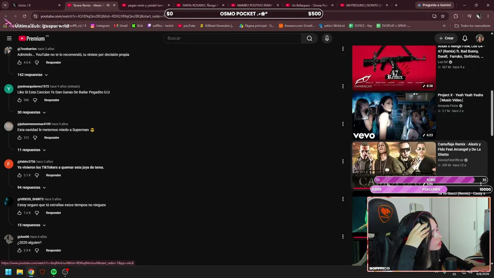Dislike the Superman comment by @julianmenavenas4109
494x278 pixels.
(35, 137)
